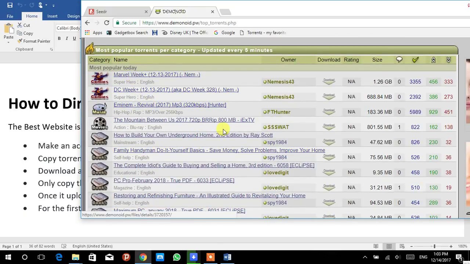The image size is (470, 264).
Task: Switch to Word Insert ribbon tab
Action: pyautogui.click(x=52, y=16)
